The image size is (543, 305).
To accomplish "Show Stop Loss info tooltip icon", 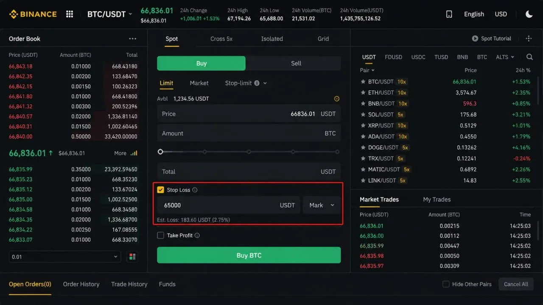I will click(x=195, y=190).
